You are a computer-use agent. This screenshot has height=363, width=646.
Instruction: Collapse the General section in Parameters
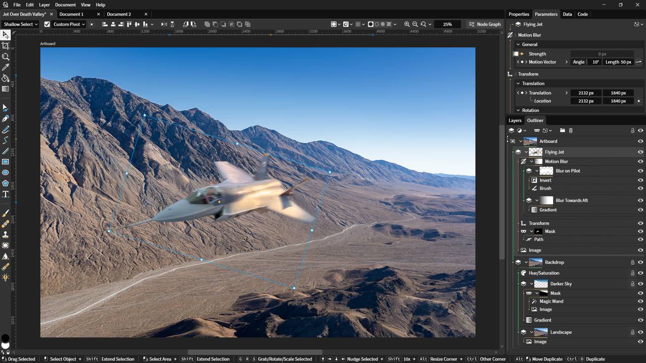[x=518, y=44]
